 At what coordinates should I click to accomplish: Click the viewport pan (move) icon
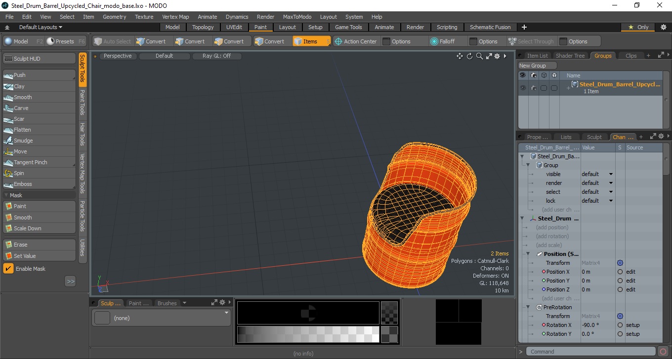[460, 56]
